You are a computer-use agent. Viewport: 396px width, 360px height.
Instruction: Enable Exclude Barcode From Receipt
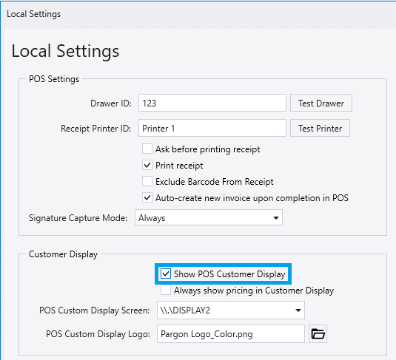(147, 181)
